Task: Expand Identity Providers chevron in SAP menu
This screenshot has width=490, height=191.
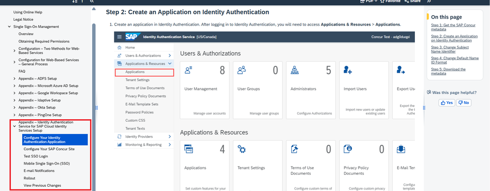Action: (x=170, y=136)
